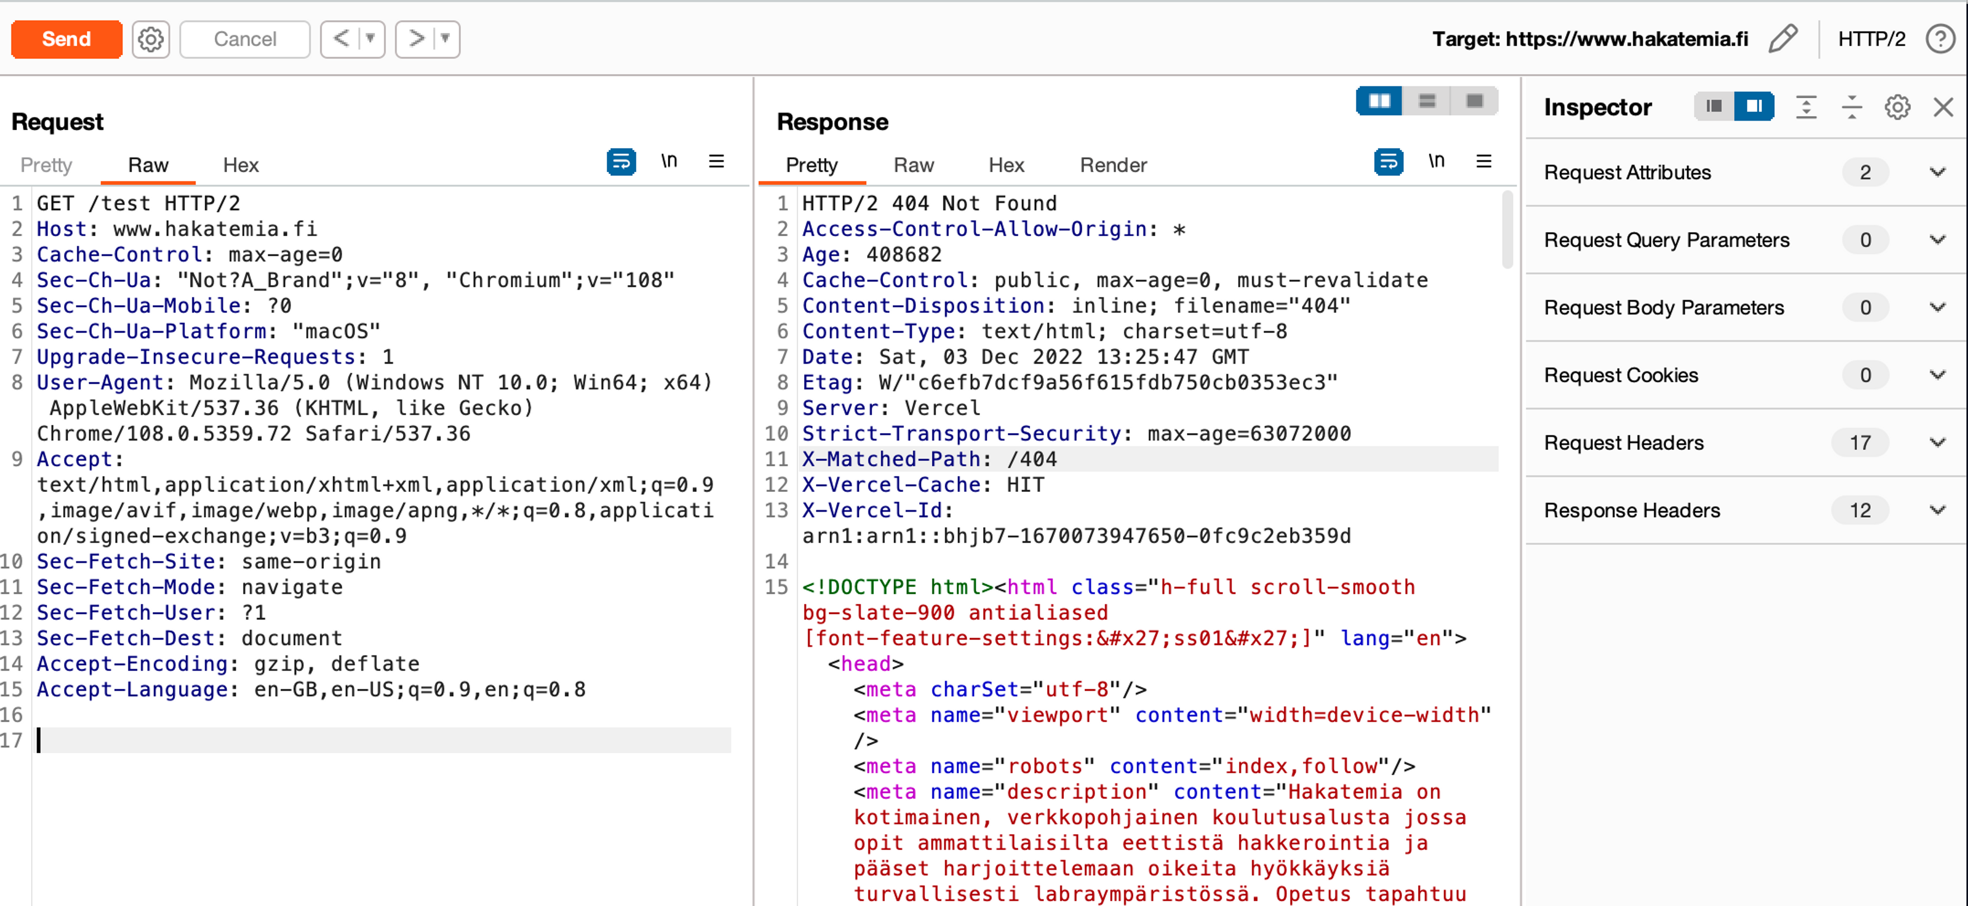Toggle non-printable characters \n in Response panel
The width and height of the screenshot is (1968, 906).
(x=1436, y=161)
